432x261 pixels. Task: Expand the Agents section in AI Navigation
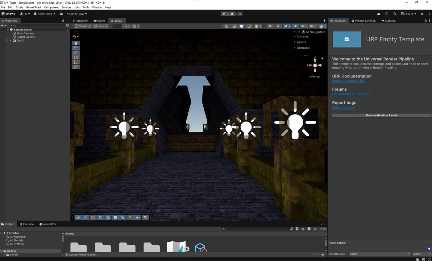point(295,42)
